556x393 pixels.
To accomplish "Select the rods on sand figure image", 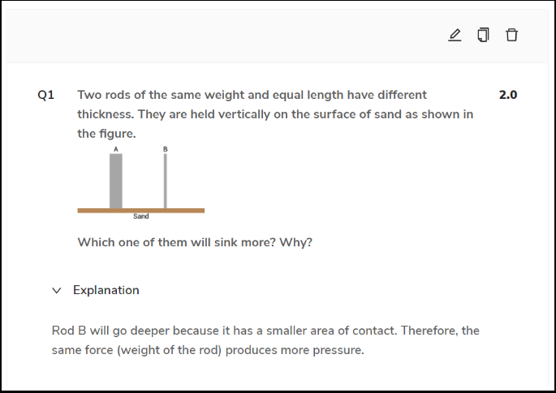I will coord(140,182).
